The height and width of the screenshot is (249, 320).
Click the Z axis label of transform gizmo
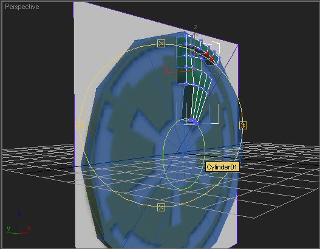(196, 27)
